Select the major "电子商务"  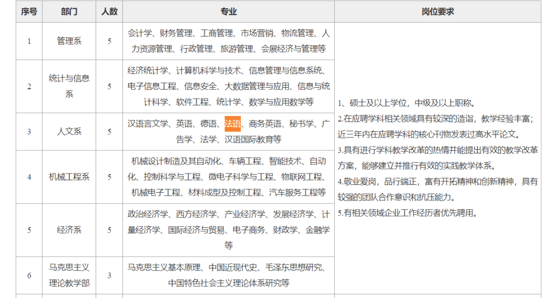[249, 230]
